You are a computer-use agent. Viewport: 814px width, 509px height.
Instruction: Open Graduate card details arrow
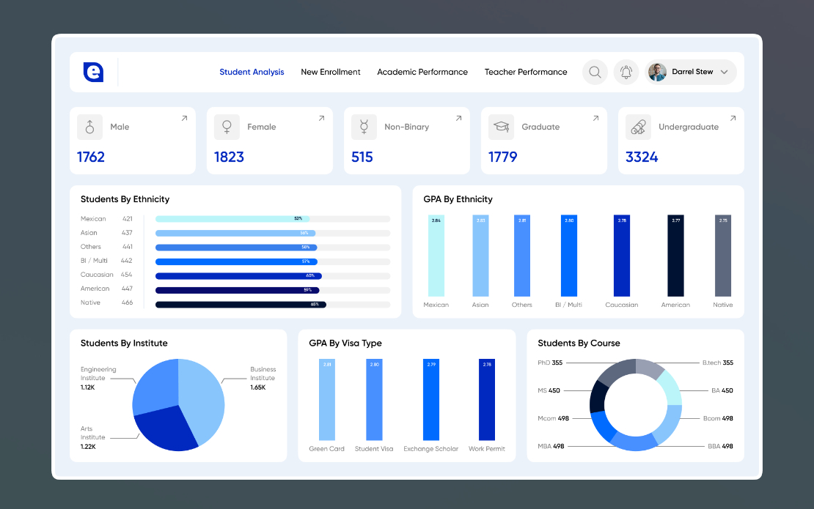595,119
